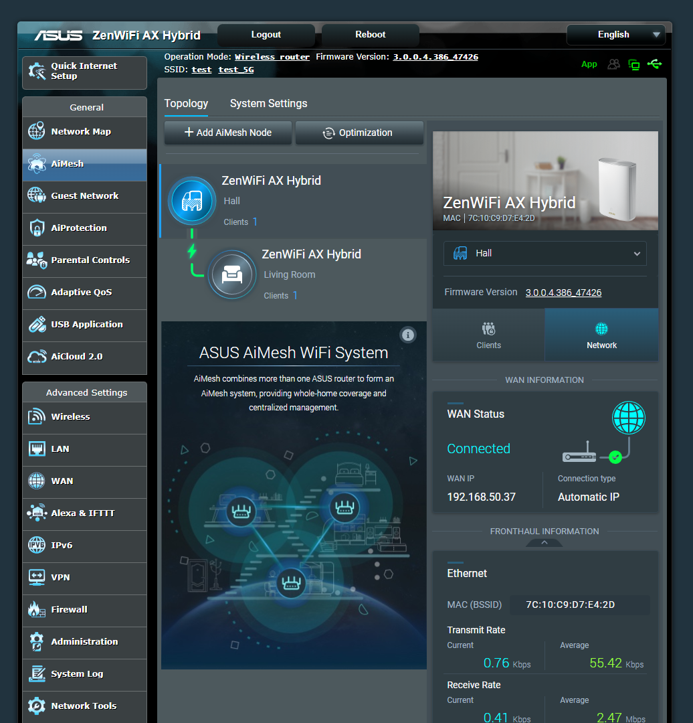Open the clients status icon near App
Viewport: 693px width, 723px height.
tap(613, 64)
